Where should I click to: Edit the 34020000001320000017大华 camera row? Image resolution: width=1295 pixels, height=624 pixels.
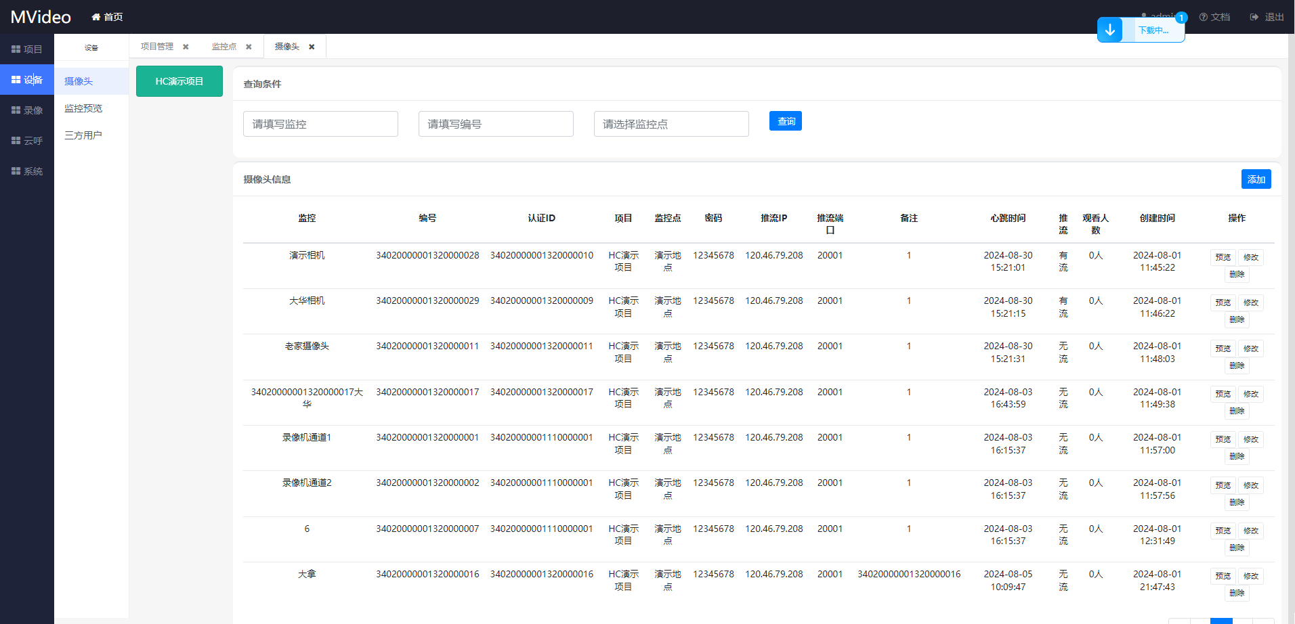tap(1251, 394)
